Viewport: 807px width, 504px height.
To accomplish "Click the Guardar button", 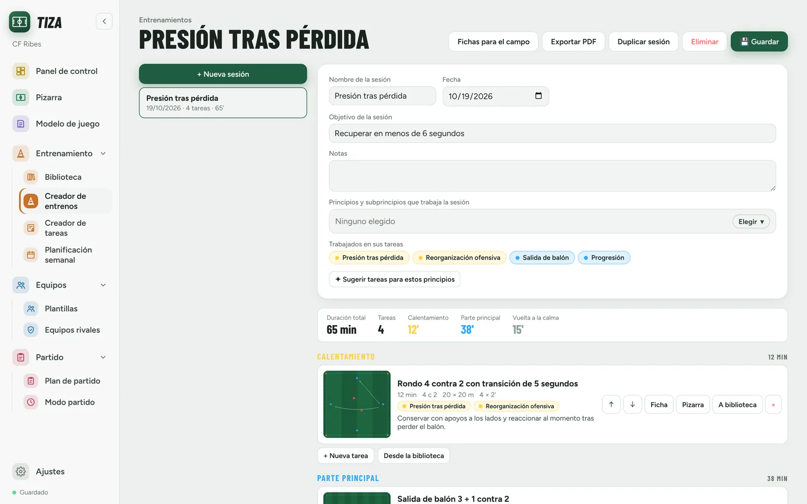I will click(759, 42).
